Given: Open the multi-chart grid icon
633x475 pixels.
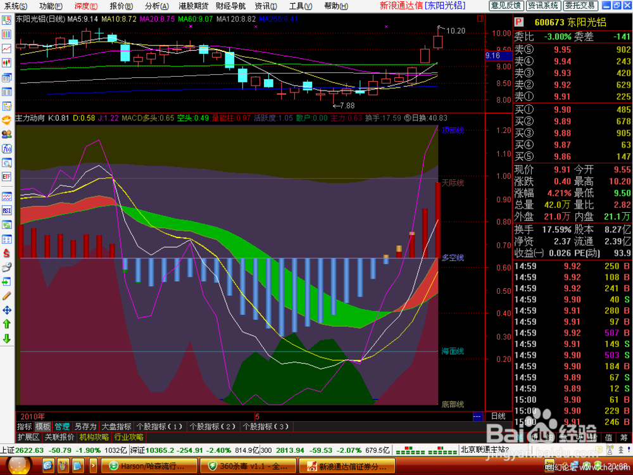Looking at the screenshot, I should (6, 239).
